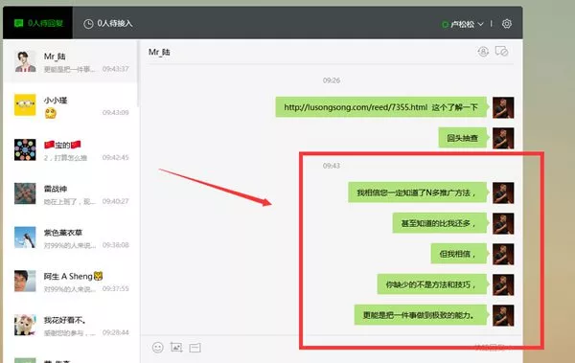Open the emoji picker in input toolbar

[x=158, y=348]
